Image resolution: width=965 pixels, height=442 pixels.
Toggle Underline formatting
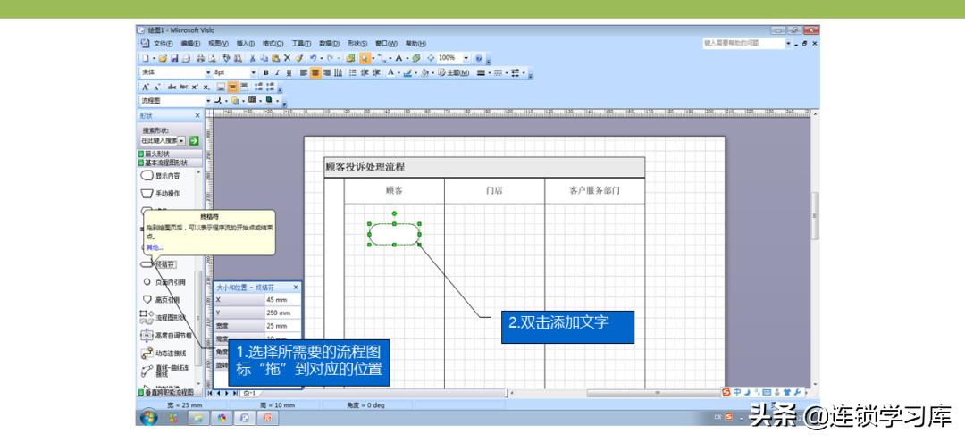click(x=289, y=72)
